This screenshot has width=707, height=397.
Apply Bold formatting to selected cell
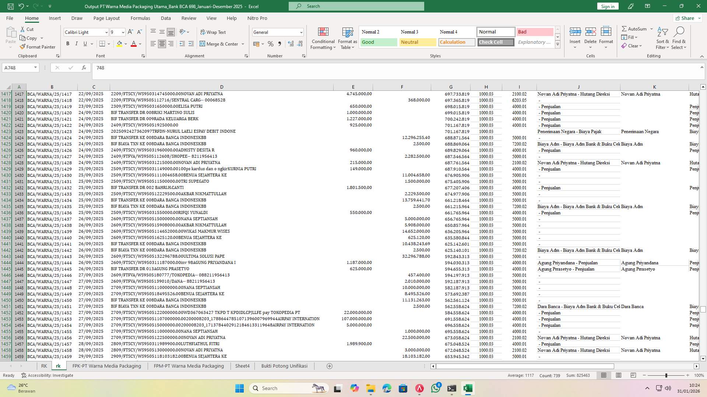click(68, 43)
